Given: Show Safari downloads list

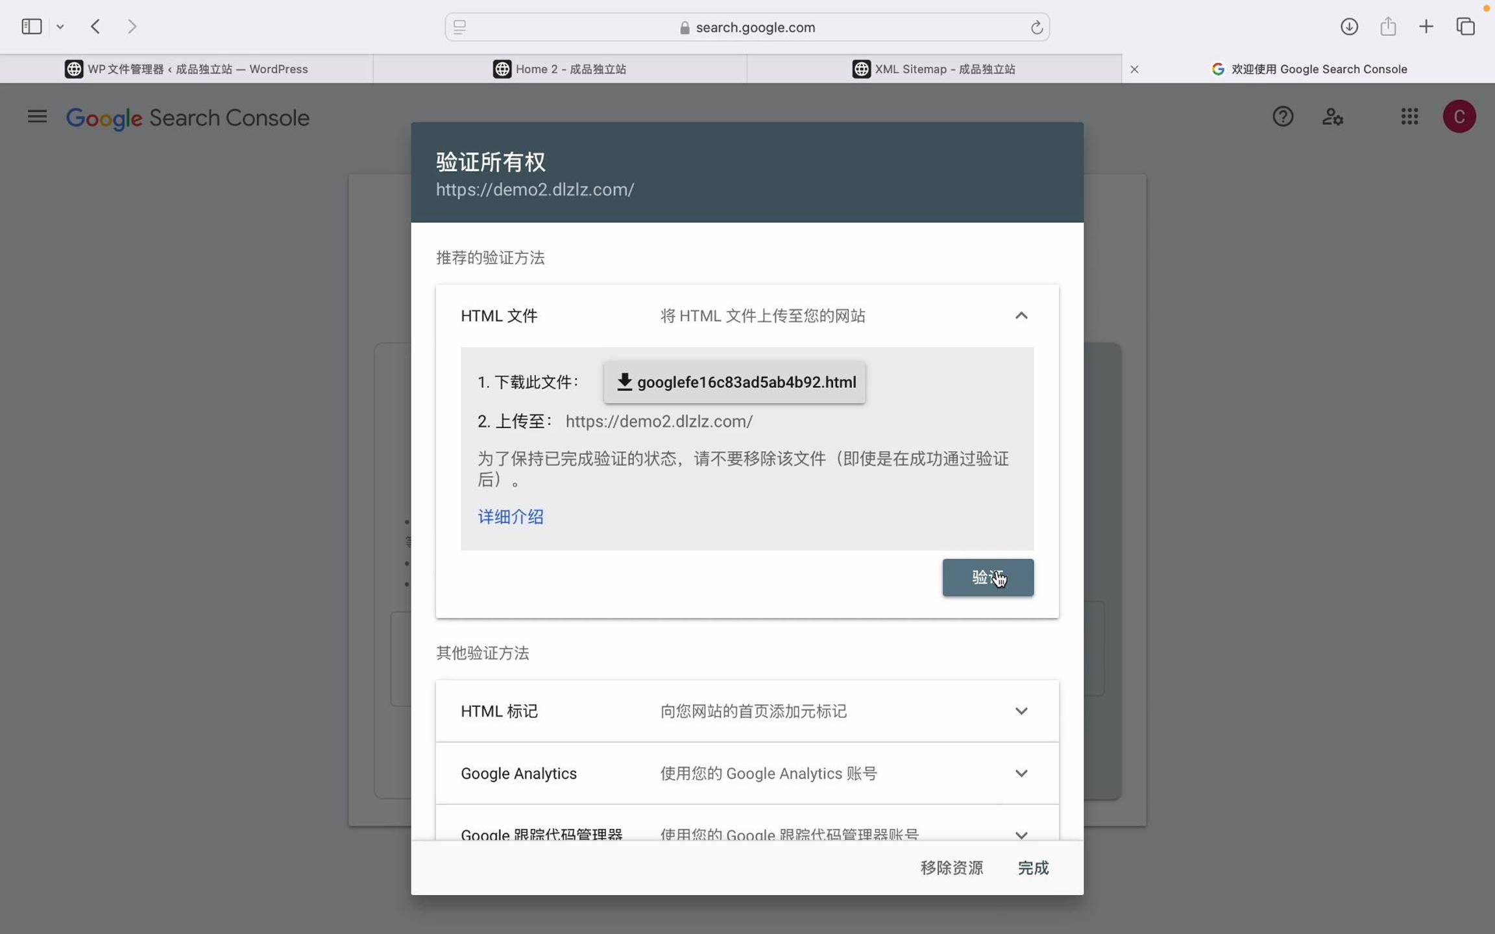Looking at the screenshot, I should click(x=1349, y=27).
